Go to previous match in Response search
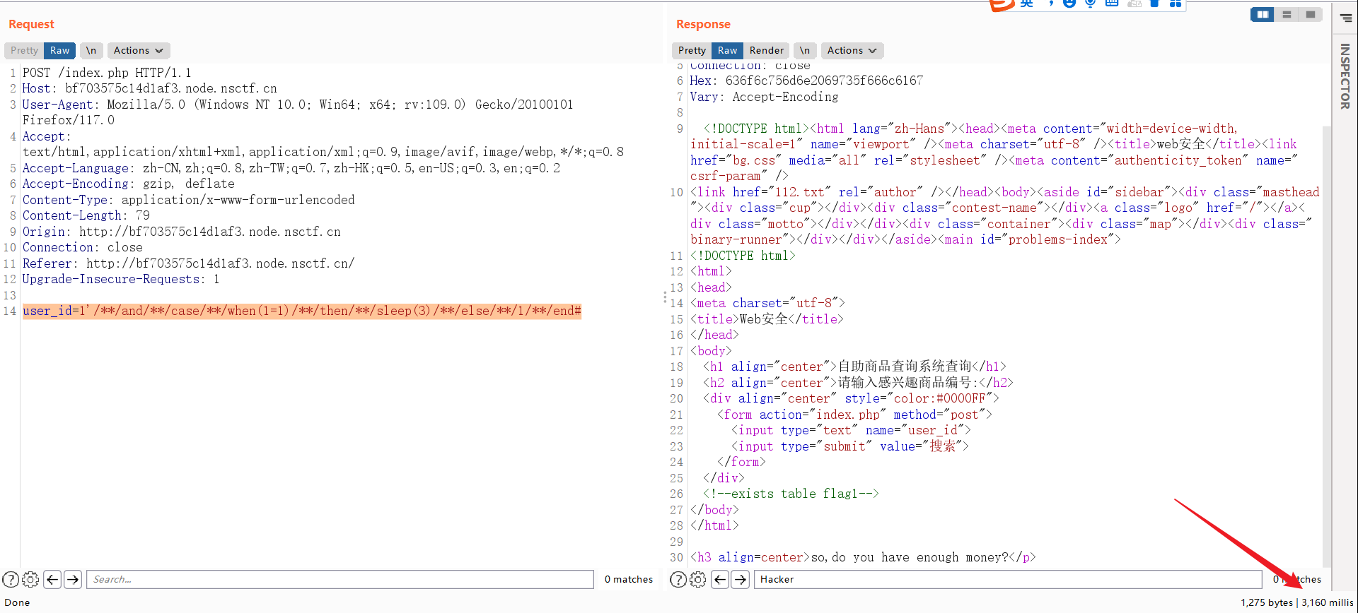 coord(720,580)
